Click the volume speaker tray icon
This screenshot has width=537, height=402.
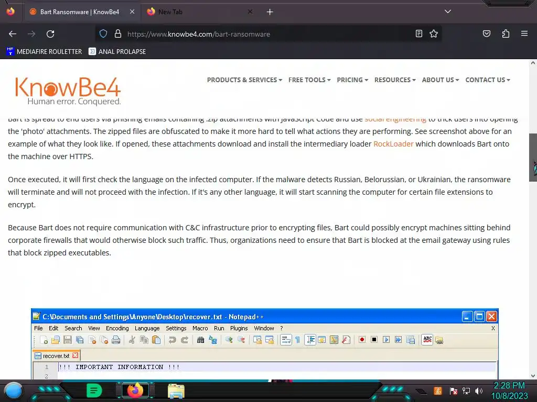479,390
